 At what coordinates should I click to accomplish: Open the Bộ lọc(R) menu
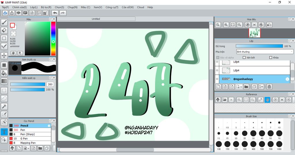click(46, 7)
